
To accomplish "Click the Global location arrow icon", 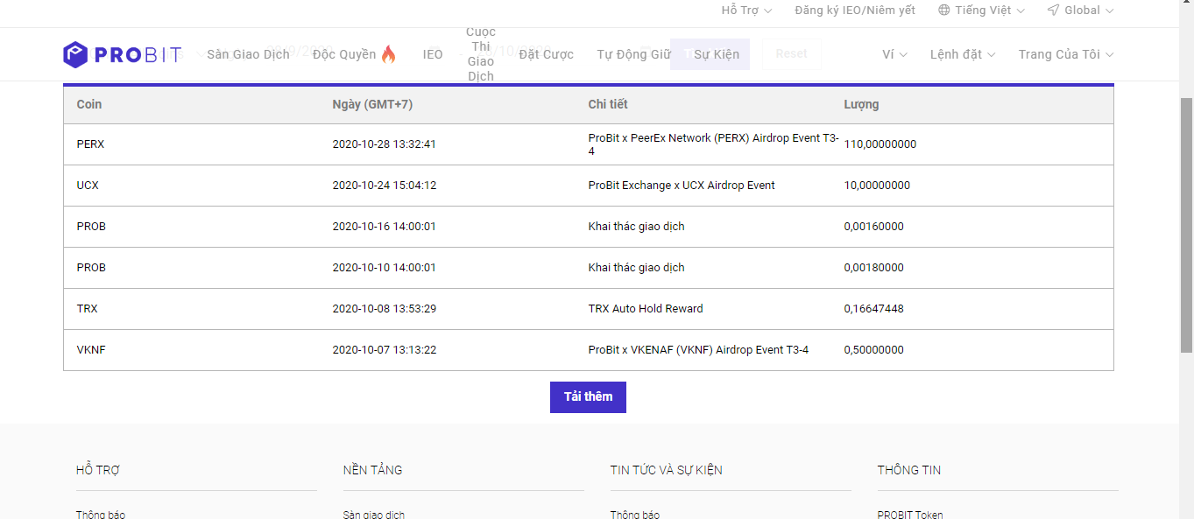I will point(1053,11).
